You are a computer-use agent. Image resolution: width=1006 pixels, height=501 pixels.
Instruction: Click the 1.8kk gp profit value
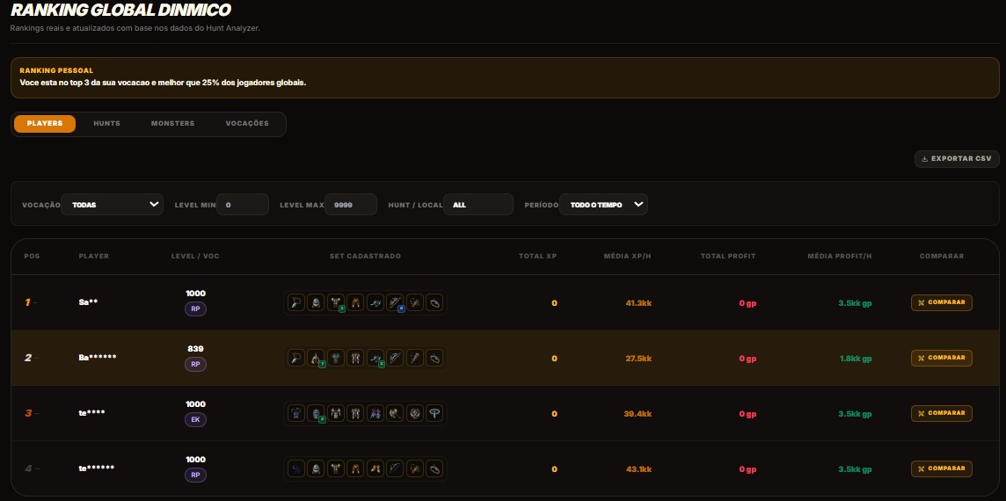[856, 359]
